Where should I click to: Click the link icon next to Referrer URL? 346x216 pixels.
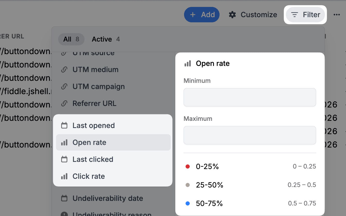(64, 103)
